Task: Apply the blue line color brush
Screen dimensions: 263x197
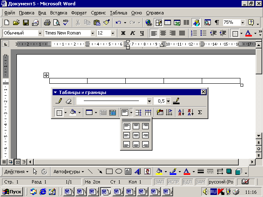Action: [x=173, y=172]
